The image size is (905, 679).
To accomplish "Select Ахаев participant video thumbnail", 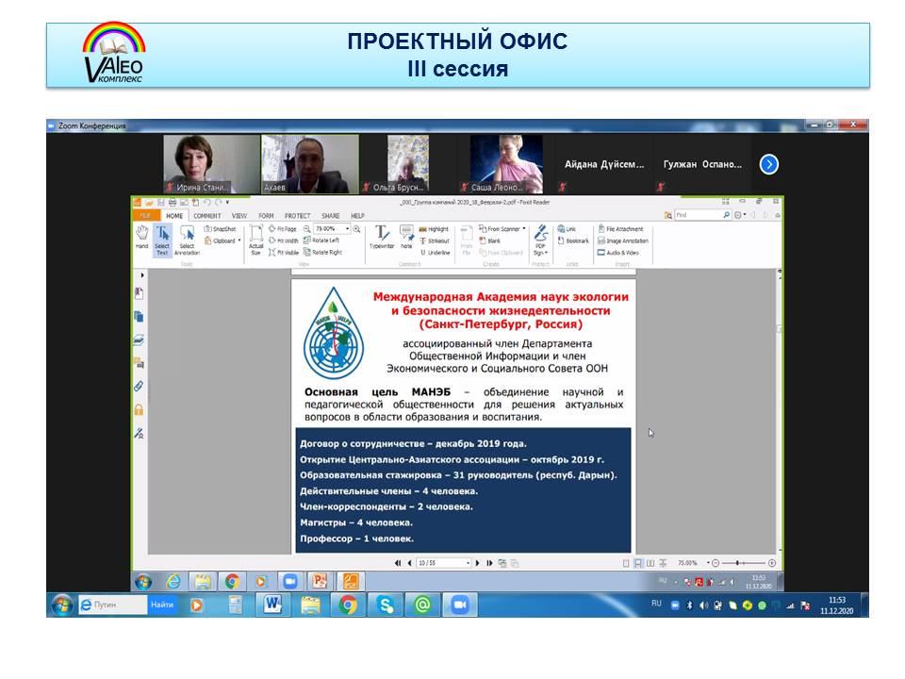I will [310, 163].
